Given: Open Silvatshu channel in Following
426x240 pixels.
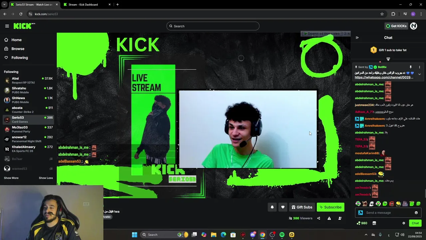Looking at the screenshot, I should coord(28,90).
